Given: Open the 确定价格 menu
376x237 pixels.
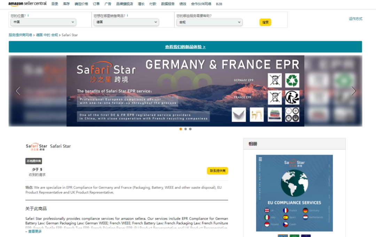Looking at the screenshot, I should pyautogui.click(x=81, y=4).
